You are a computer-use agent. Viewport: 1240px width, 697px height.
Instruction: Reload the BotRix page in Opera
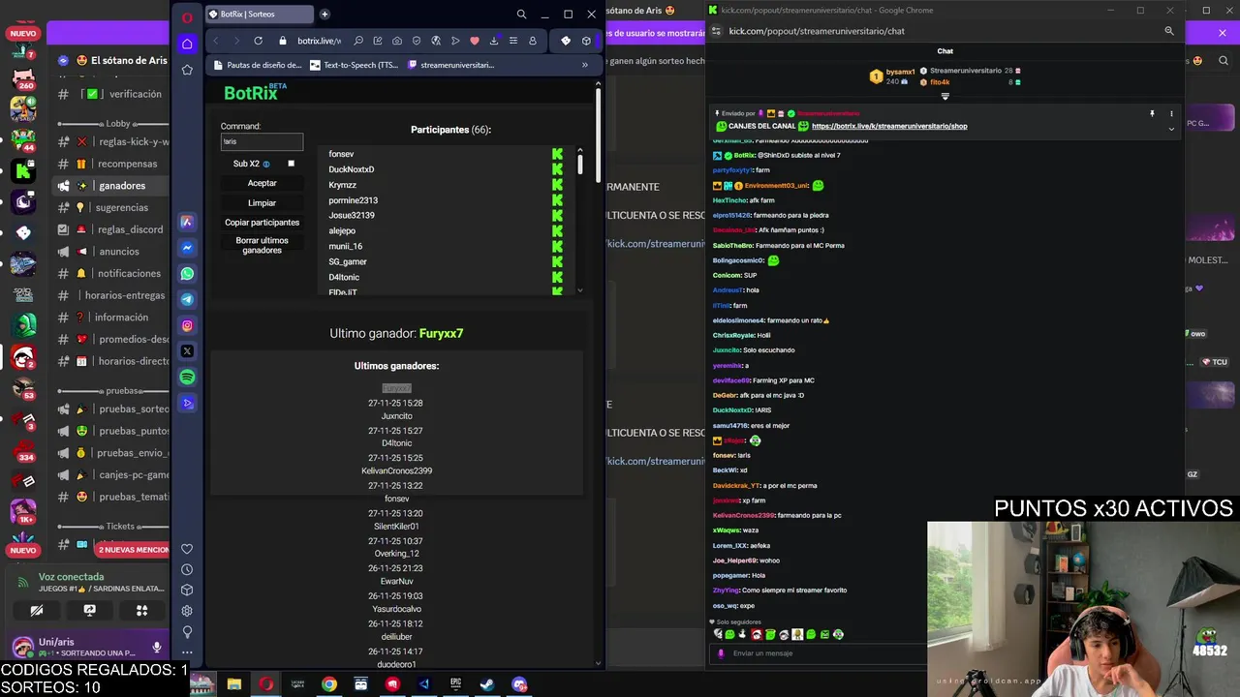coord(258,41)
